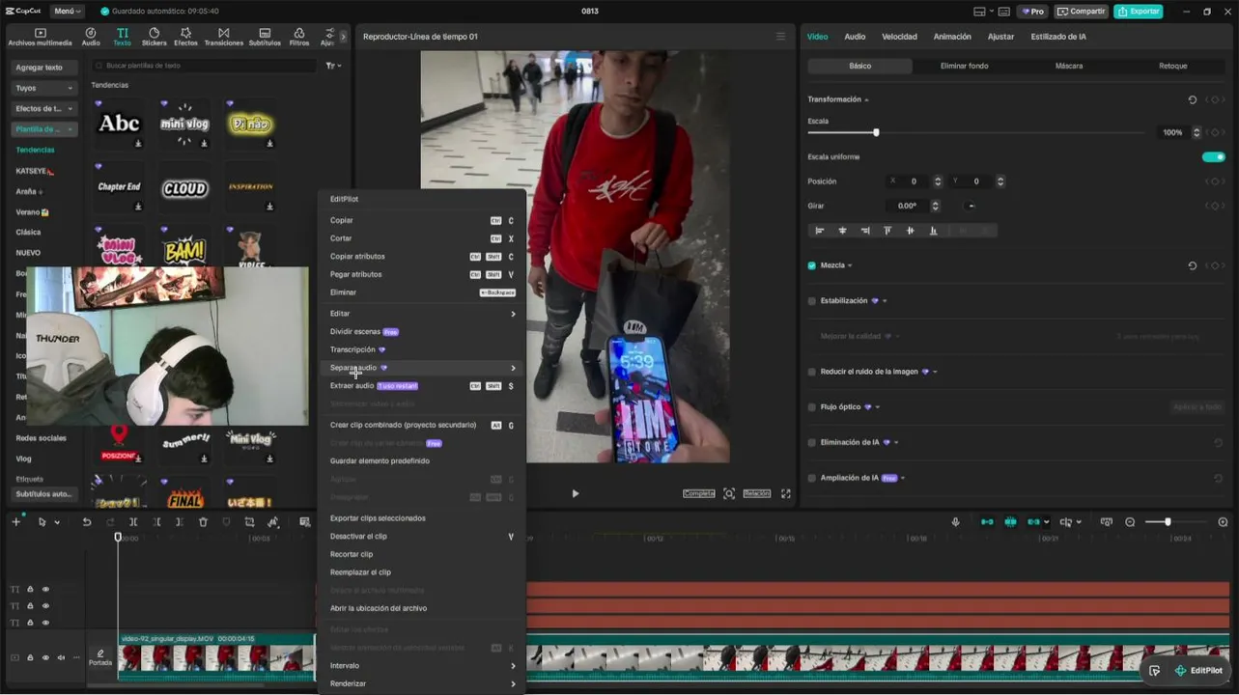Uncheck the Mezcla checkbox
1239x695 pixels.
[811, 265]
